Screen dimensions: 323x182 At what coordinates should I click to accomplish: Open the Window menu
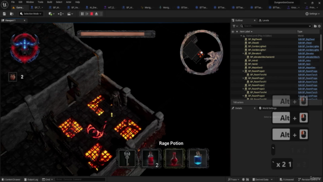[30, 2]
